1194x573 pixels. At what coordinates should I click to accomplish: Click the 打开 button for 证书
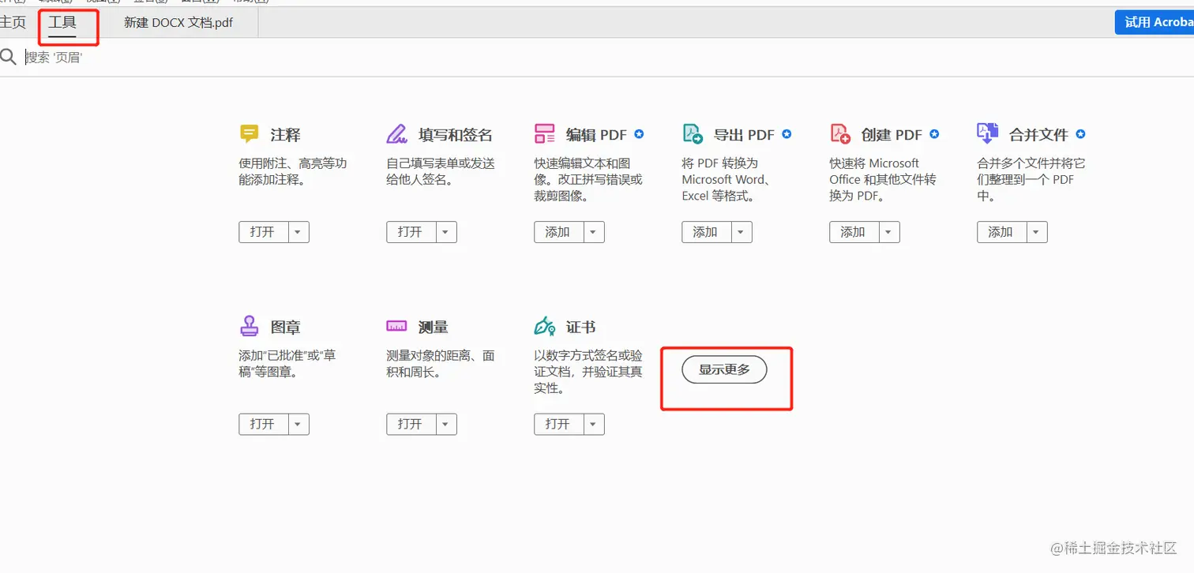558,424
